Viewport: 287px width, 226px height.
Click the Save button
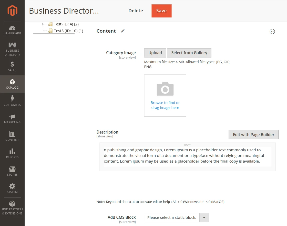pyautogui.click(x=161, y=11)
